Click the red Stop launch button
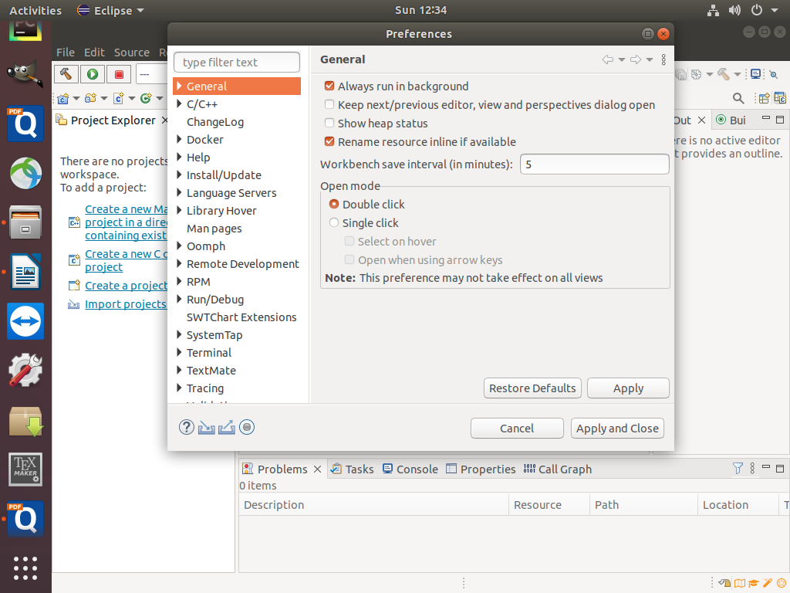 [120, 74]
